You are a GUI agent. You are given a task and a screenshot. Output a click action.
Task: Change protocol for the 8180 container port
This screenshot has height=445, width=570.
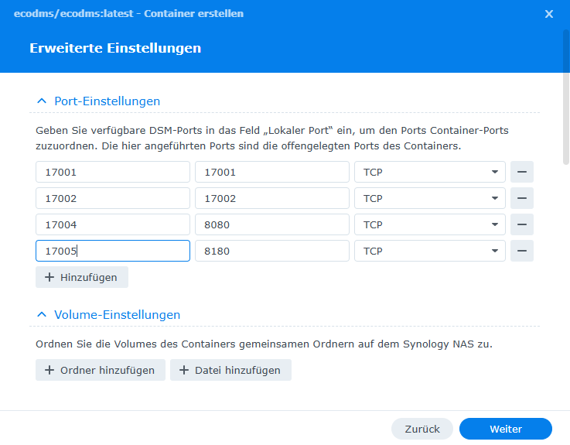click(x=429, y=251)
